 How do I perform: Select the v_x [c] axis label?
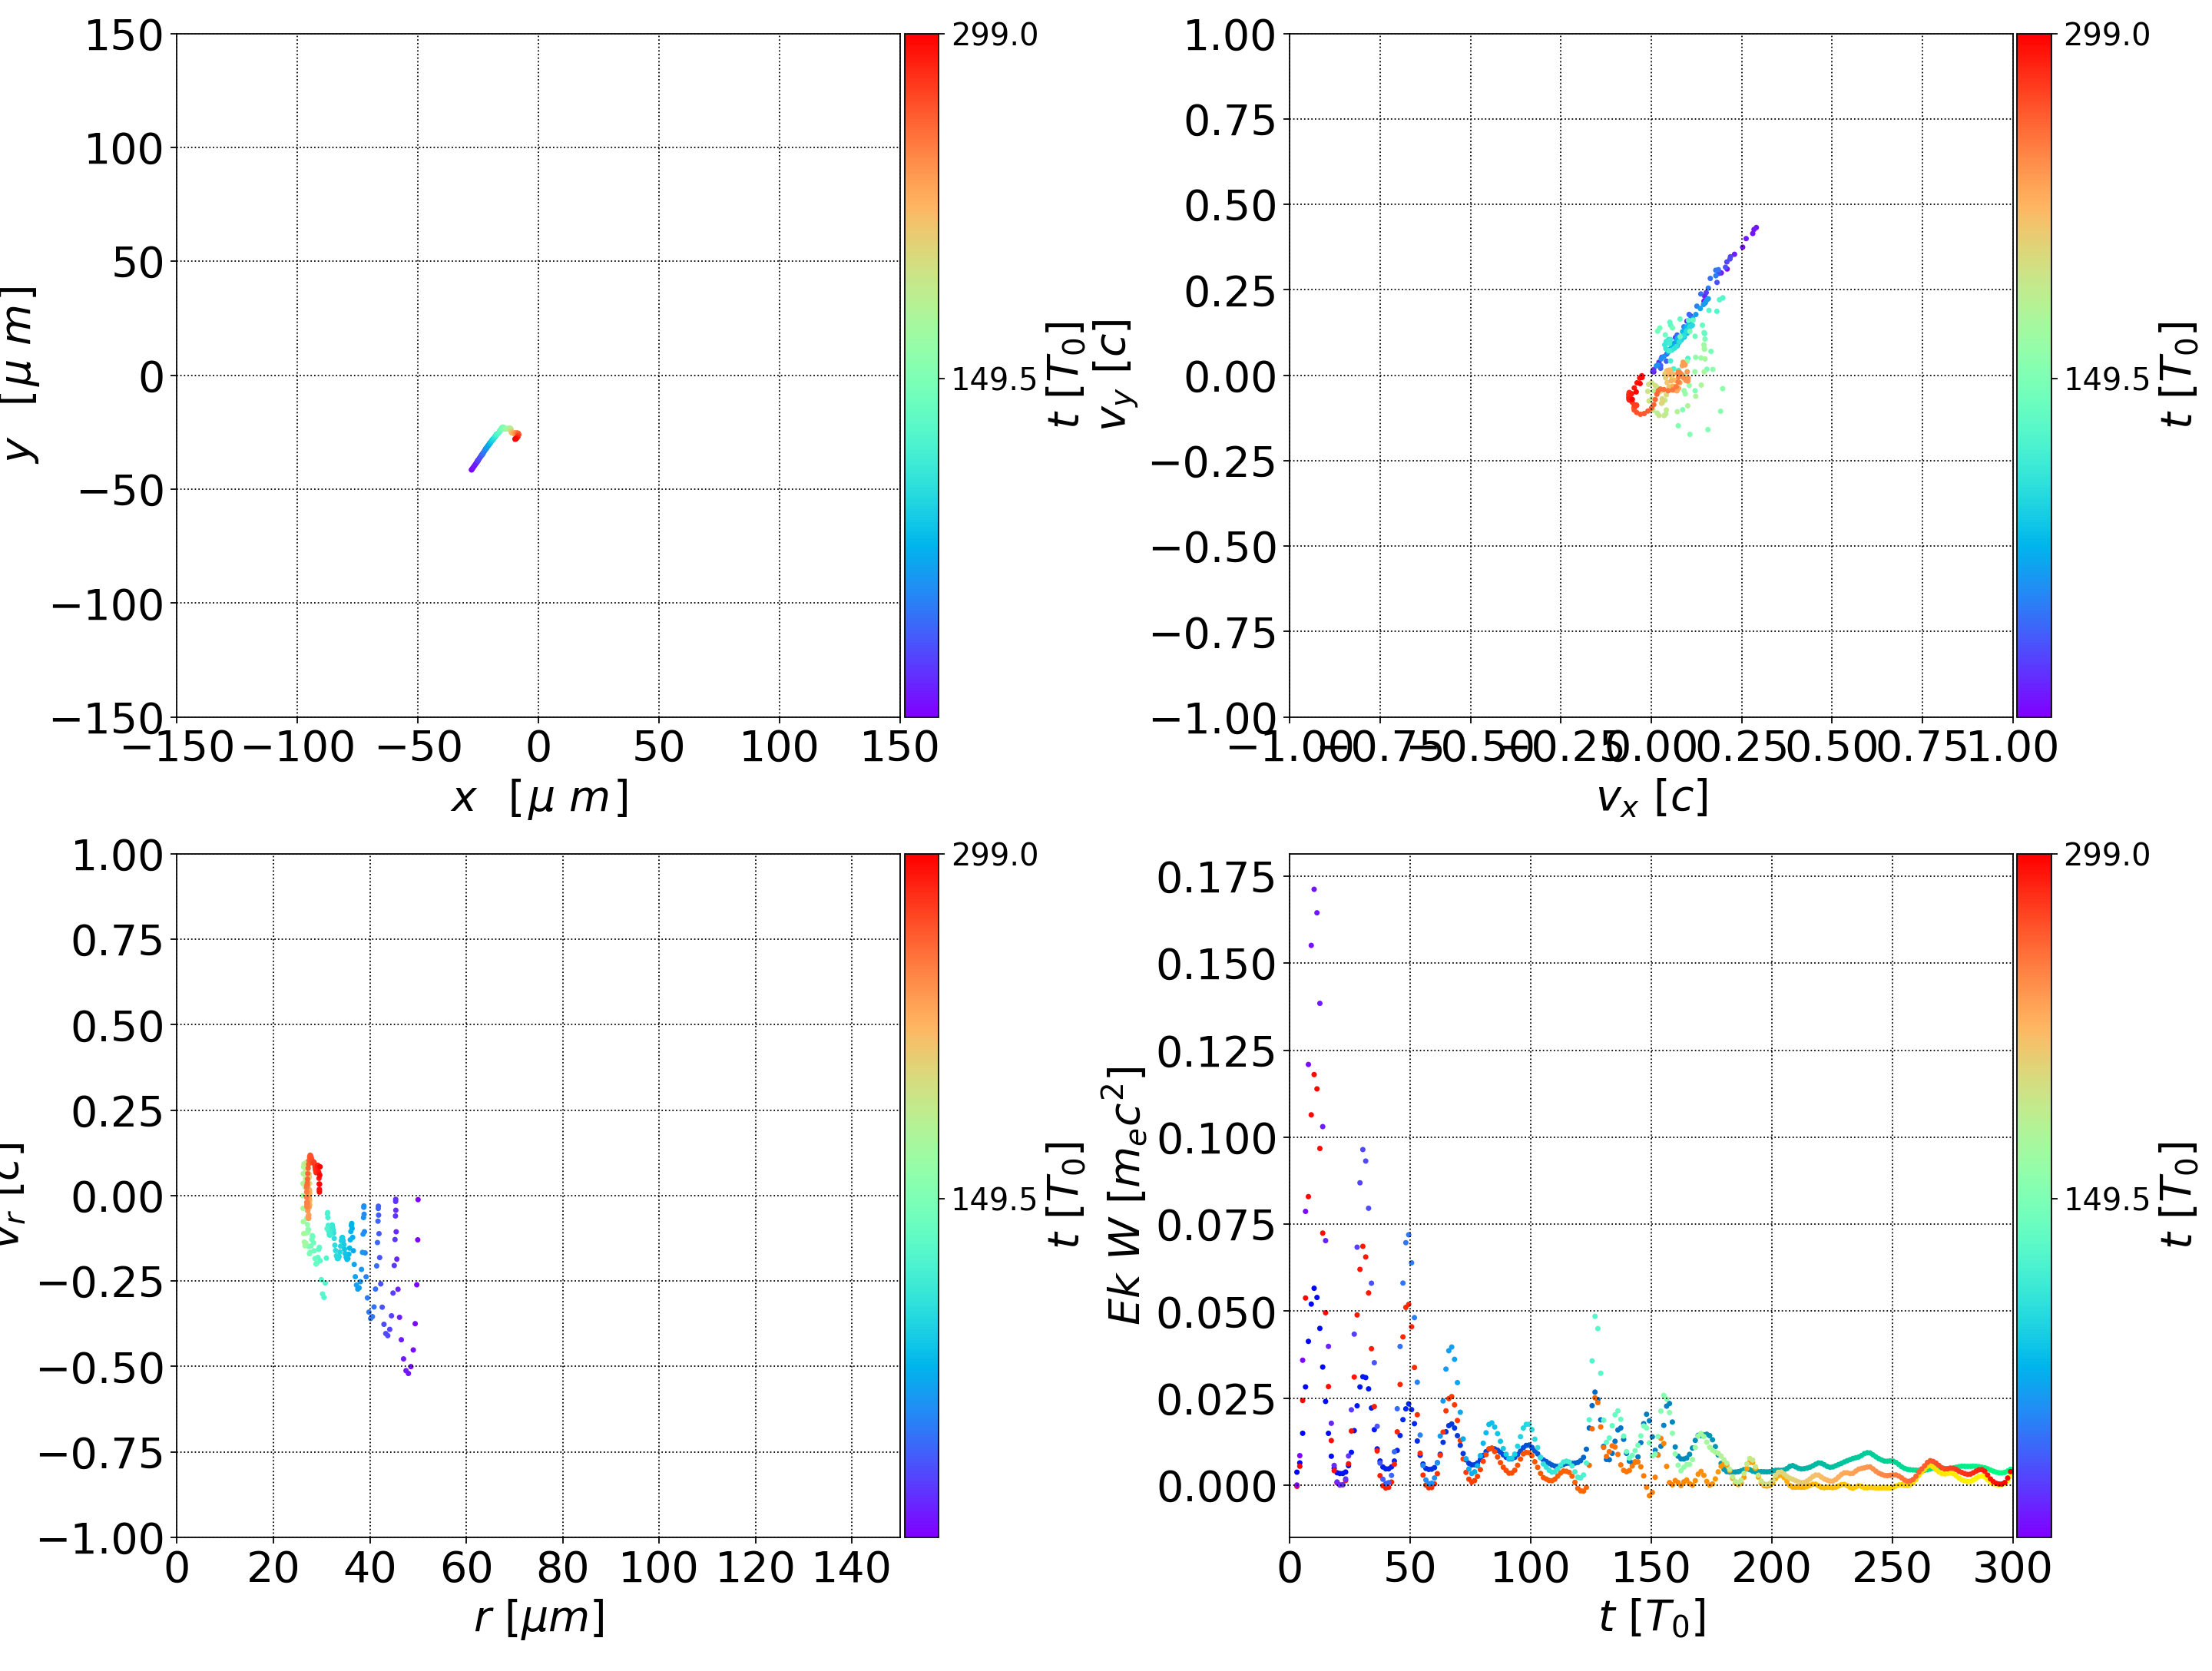pos(1651,798)
